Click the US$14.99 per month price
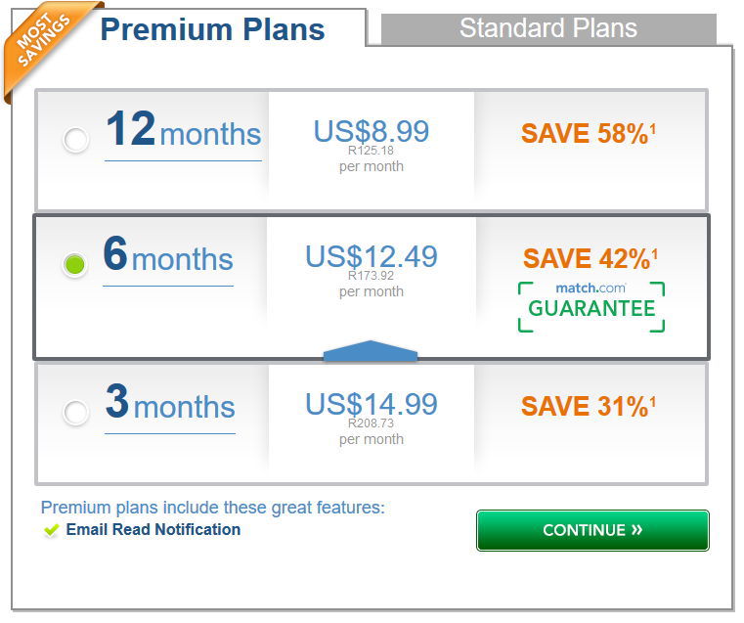This screenshot has width=744, height=623. tap(372, 418)
